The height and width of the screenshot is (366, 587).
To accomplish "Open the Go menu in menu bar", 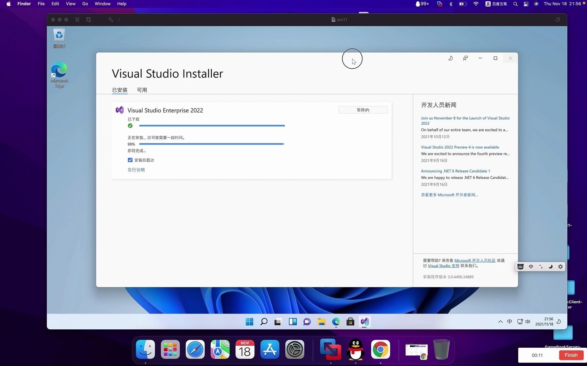I will point(85,4).
